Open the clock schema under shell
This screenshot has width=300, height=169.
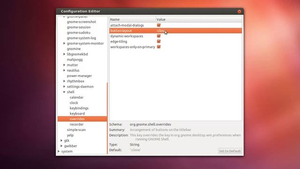click(x=74, y=103)
